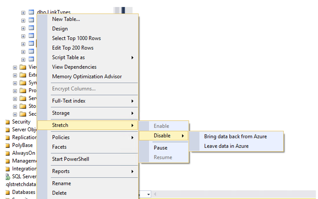Select Leave data in Azure
Viewport: 318px width, 199px height.
[x=226, y=146]
